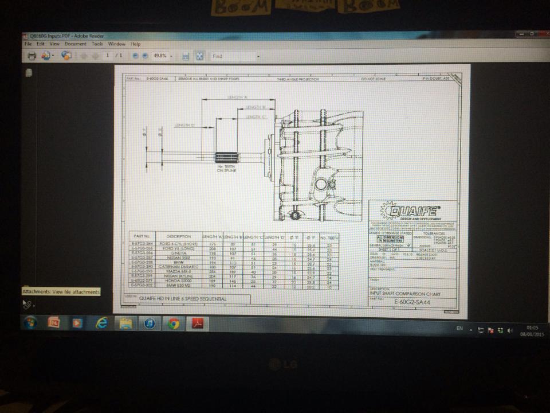Screen dimensions: 550x413
Task: Click the 'FORD 4-CYL (SHORT)' description cell
Action: 179,244
